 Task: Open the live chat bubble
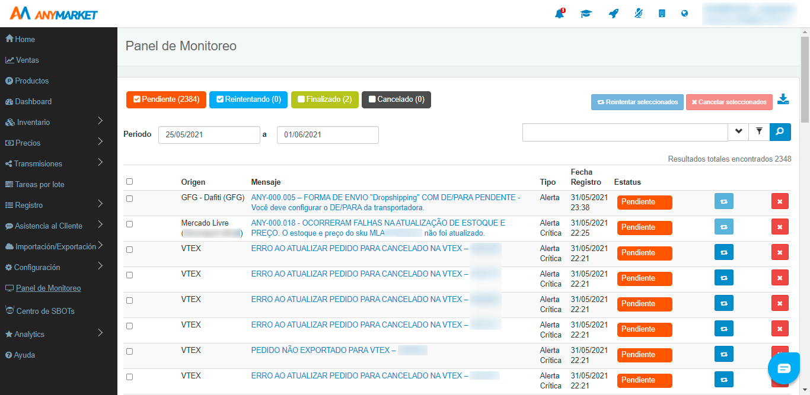pos(784,368)
